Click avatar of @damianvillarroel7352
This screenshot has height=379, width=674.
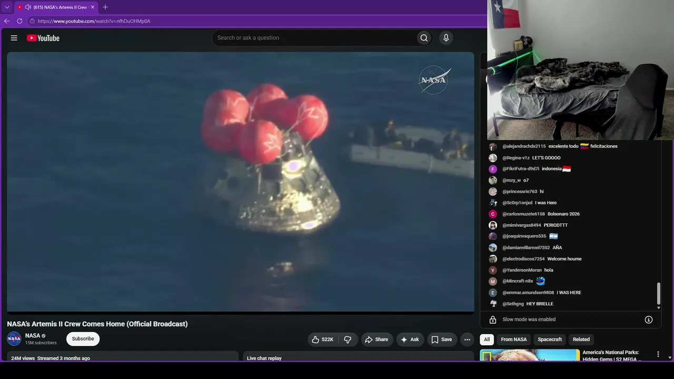493,248
